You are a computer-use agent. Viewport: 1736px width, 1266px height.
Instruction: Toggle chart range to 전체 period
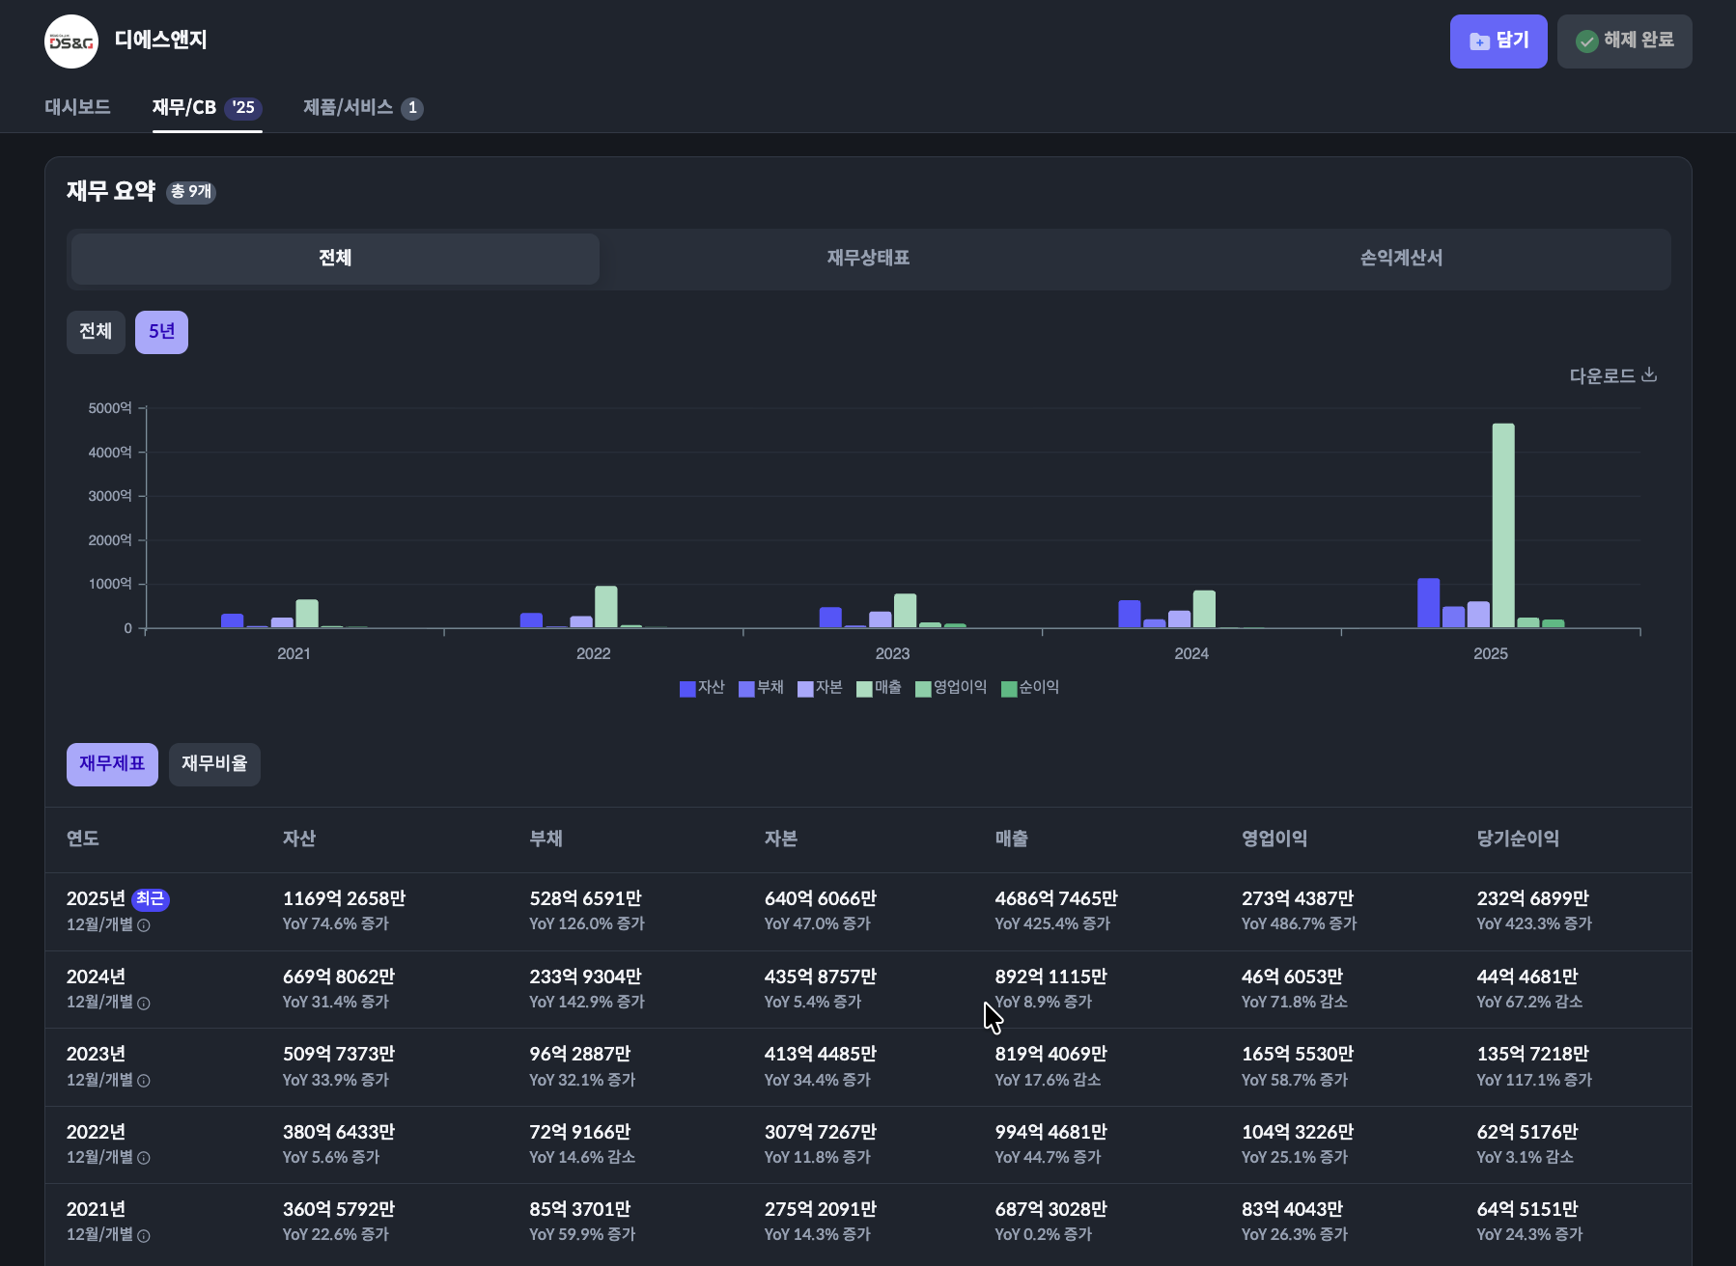click(96, 332)
